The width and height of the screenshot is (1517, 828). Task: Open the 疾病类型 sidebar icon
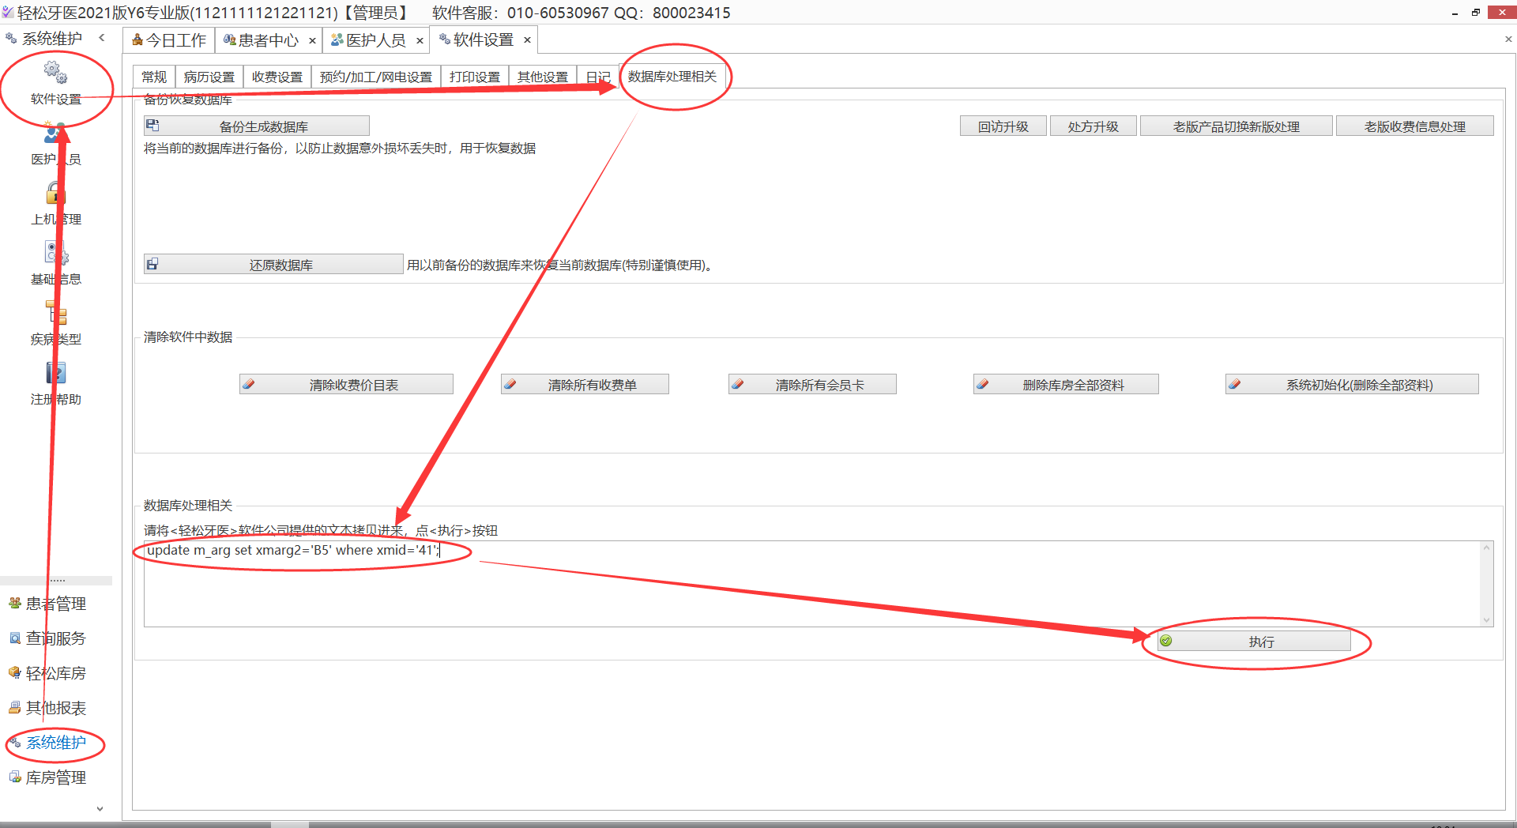(x=55, y=313)
